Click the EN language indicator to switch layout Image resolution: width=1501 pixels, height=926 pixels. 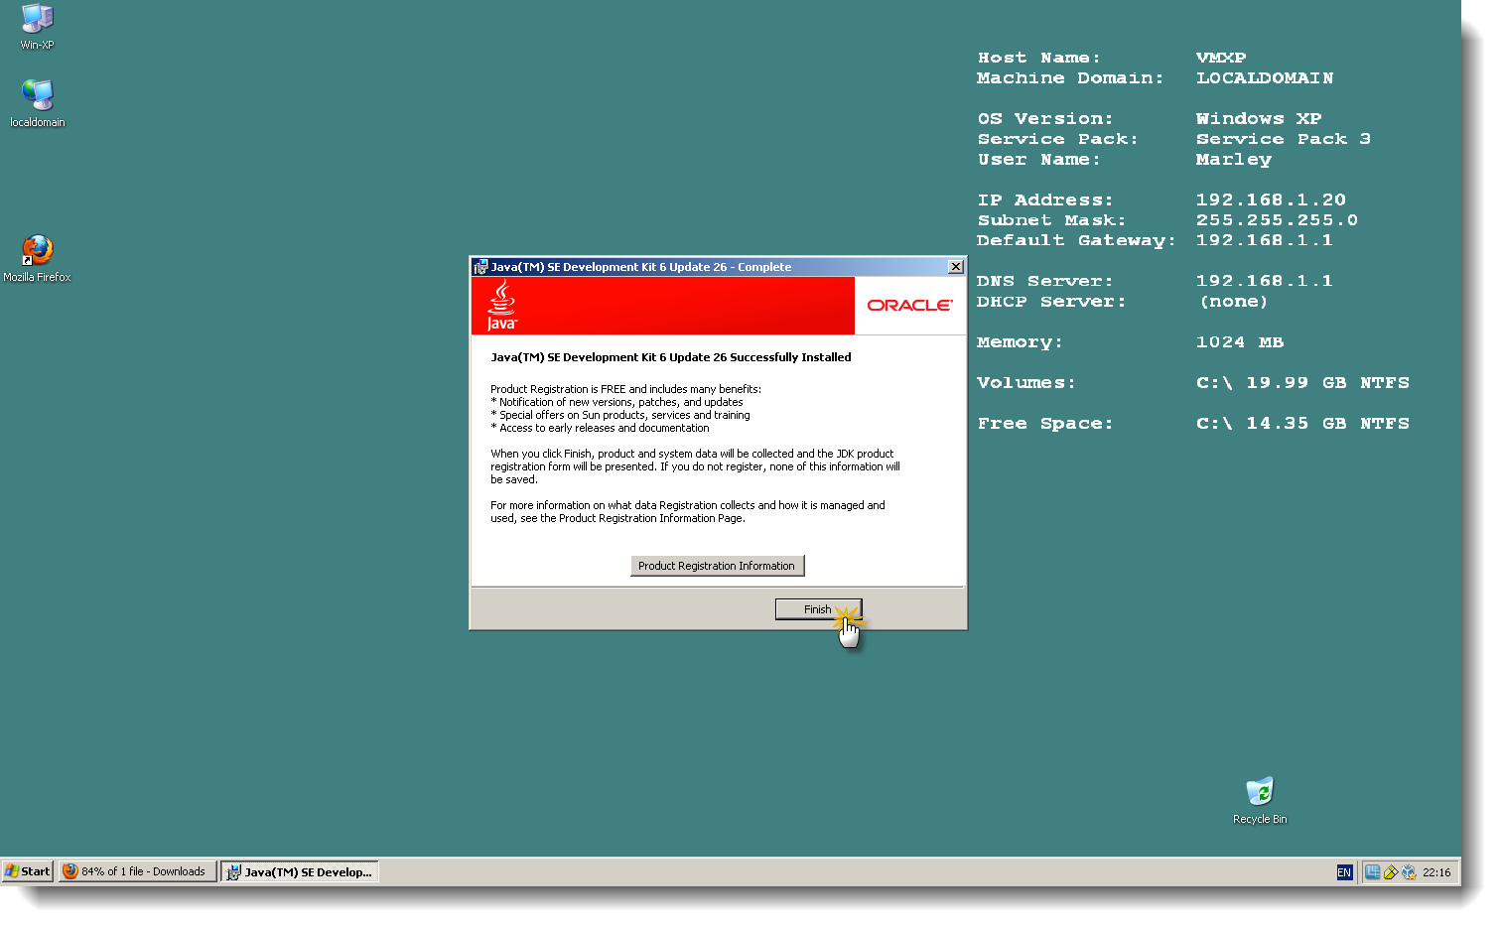coord(1343,871)
